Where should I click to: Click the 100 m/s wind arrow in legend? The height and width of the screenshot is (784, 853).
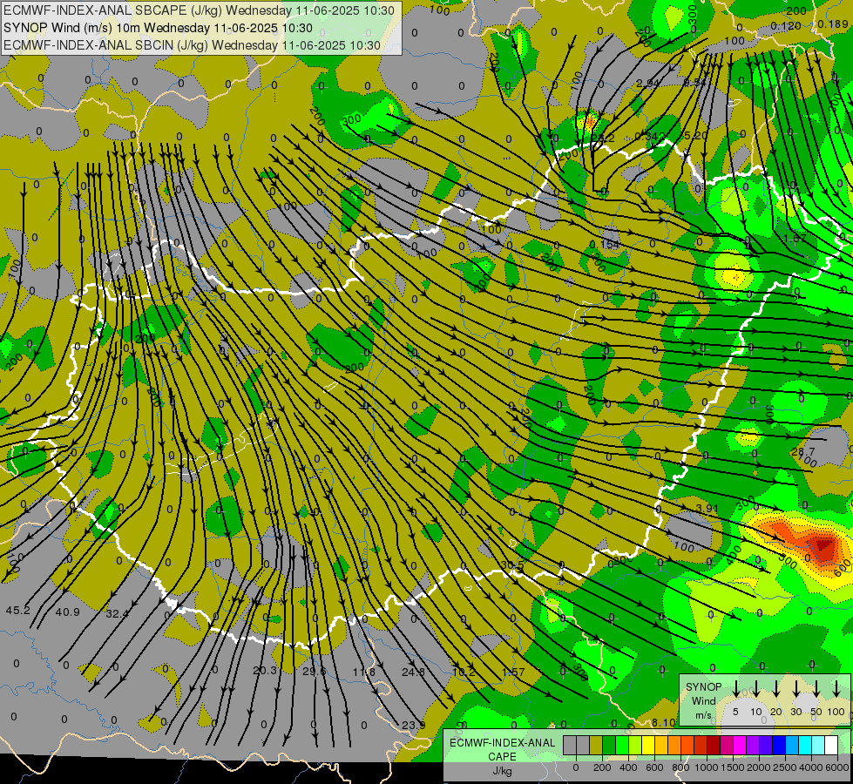point(836,689)
